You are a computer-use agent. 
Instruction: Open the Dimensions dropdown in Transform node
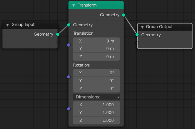[97, 97]
